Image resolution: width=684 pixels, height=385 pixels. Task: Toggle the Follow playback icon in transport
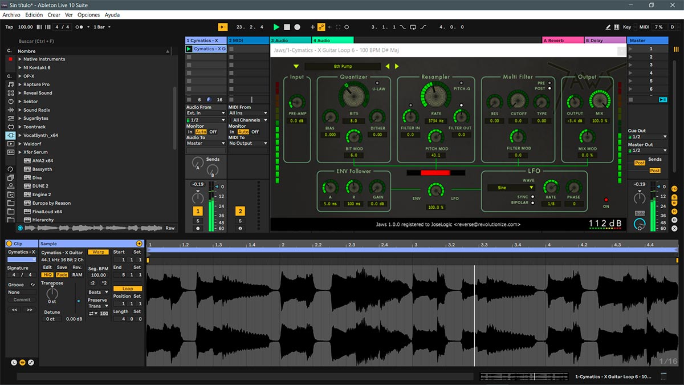223,27
